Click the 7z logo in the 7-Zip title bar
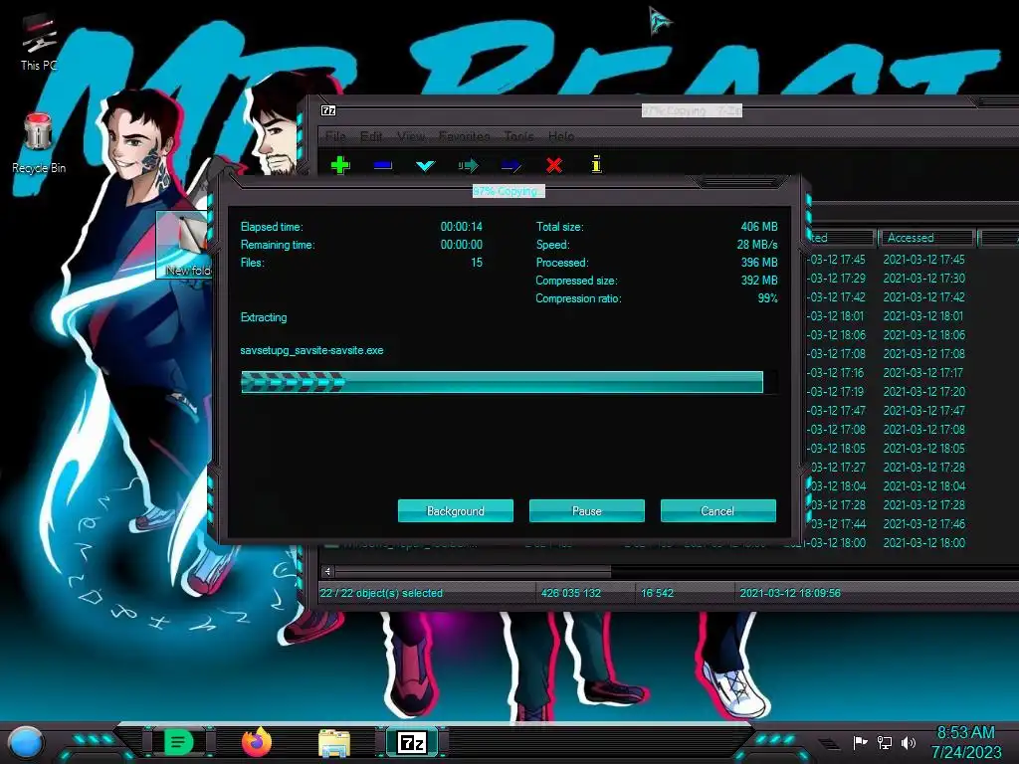This screenshot has height=764, width=1019. (328, 110)
